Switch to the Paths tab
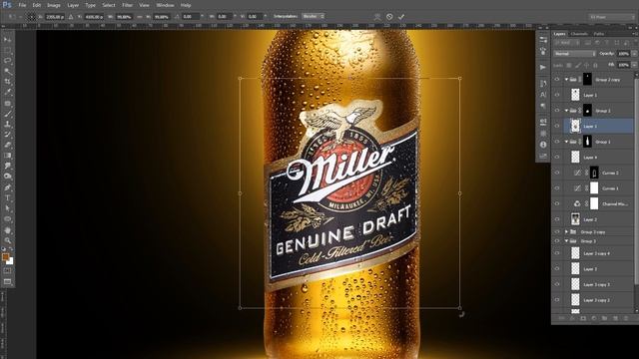 [599, 34]
